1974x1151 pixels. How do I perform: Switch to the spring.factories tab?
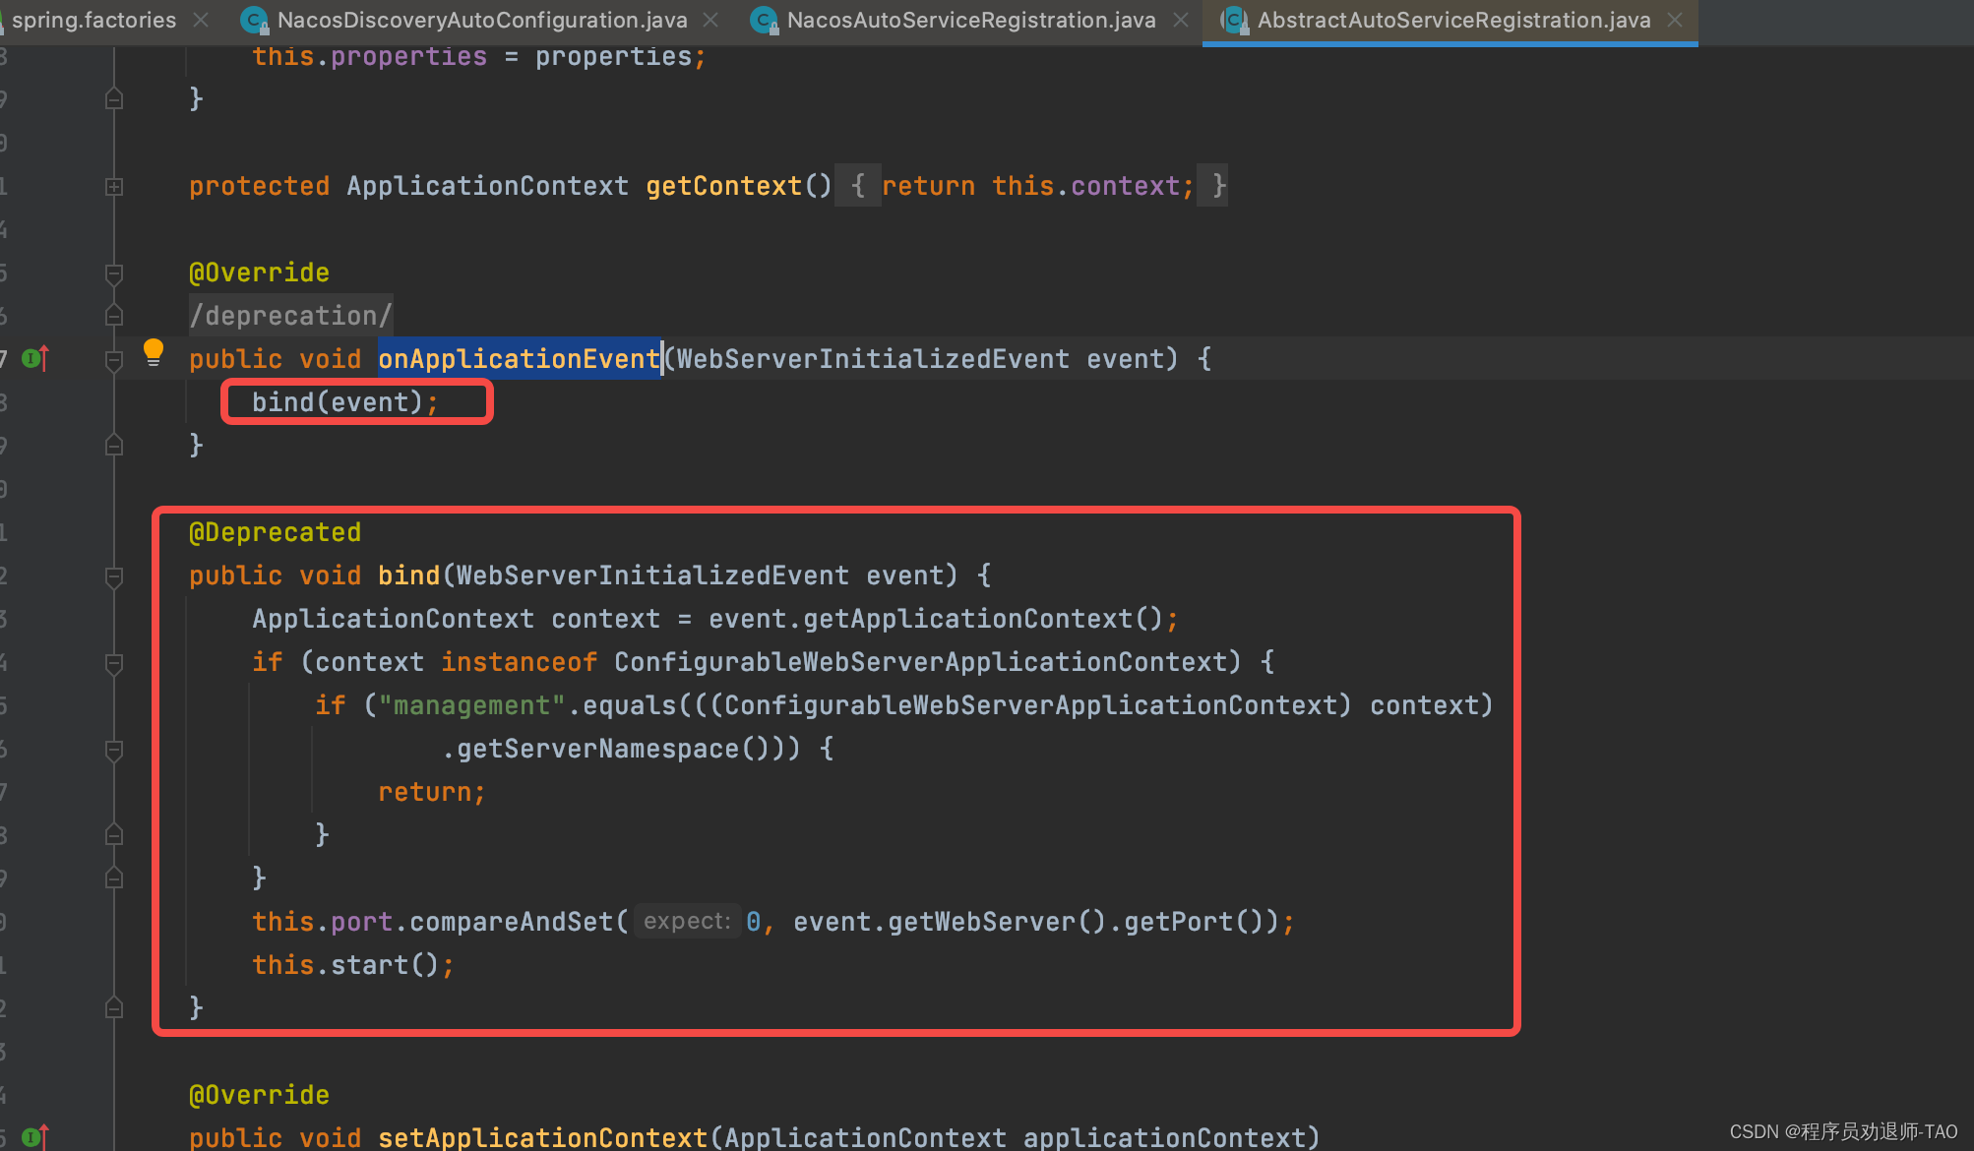[x=93, y=20]
